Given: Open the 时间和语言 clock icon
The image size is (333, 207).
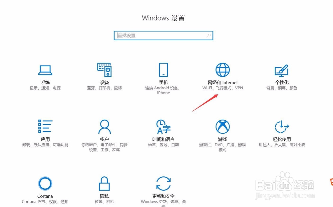Looking at the screenshot, I should 163,127.
